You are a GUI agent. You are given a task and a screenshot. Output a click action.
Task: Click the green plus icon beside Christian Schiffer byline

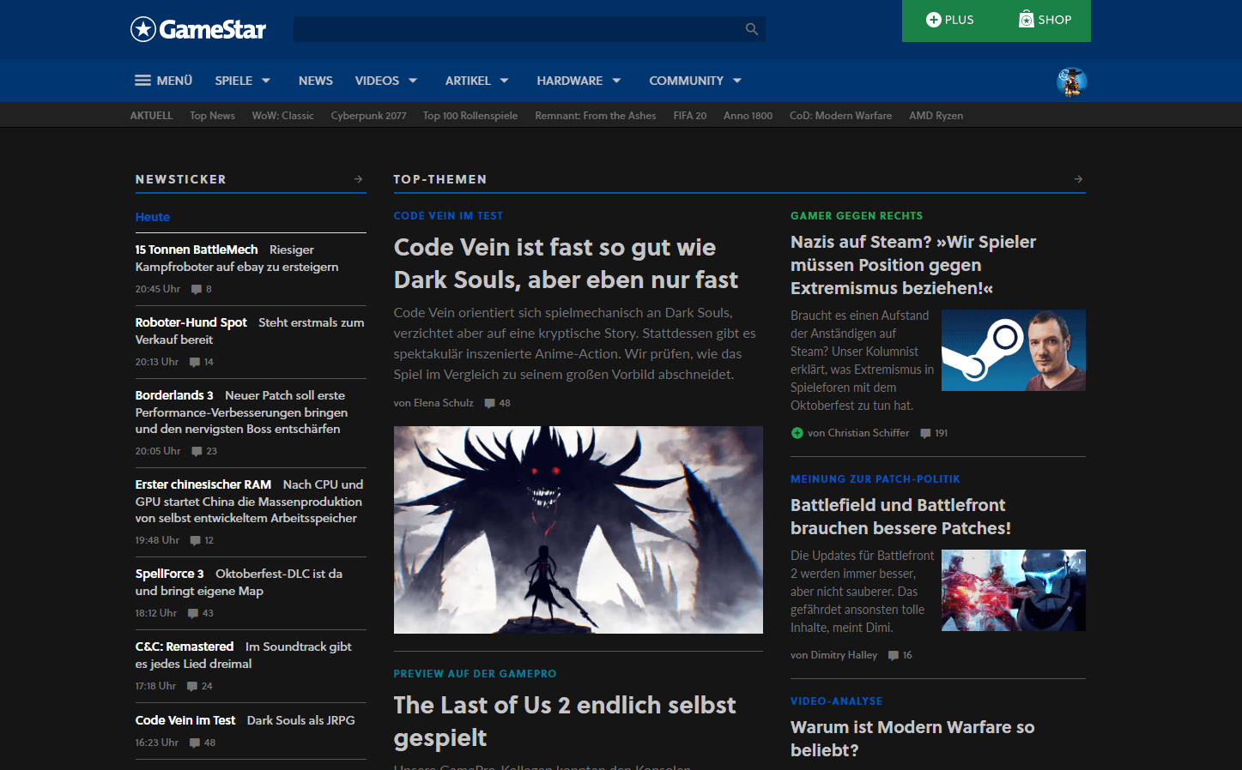(x=797, y=433)
